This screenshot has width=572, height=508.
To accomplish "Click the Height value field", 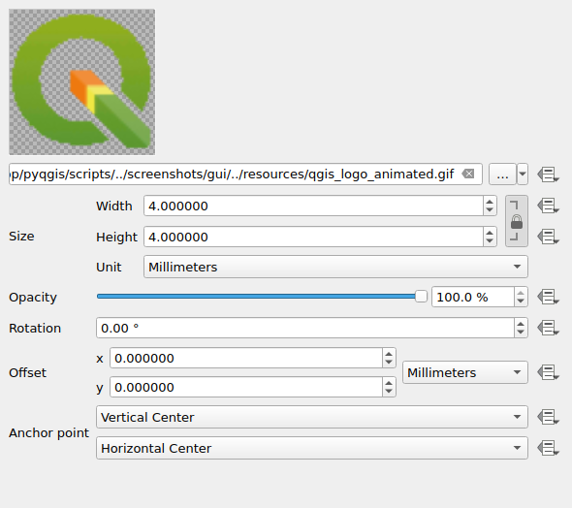I will pos(314,237).
